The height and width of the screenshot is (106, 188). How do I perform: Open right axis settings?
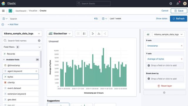[105, 34]
